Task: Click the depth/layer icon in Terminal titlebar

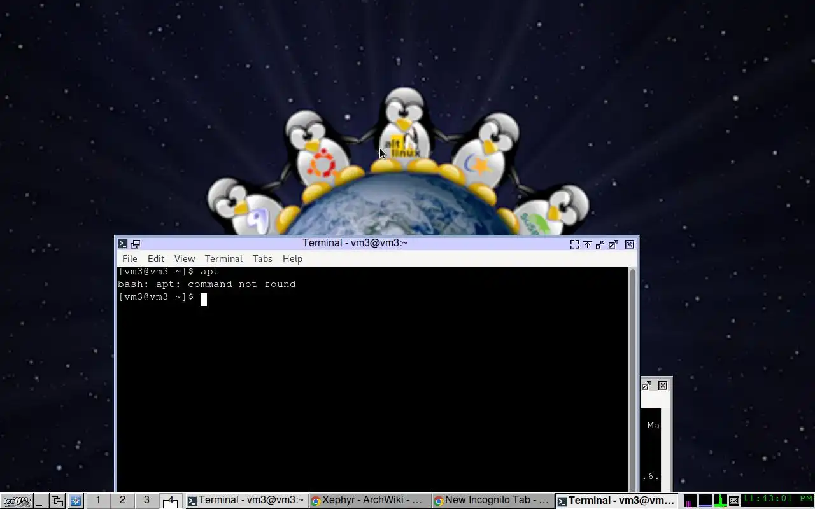Action: [135, 244]
